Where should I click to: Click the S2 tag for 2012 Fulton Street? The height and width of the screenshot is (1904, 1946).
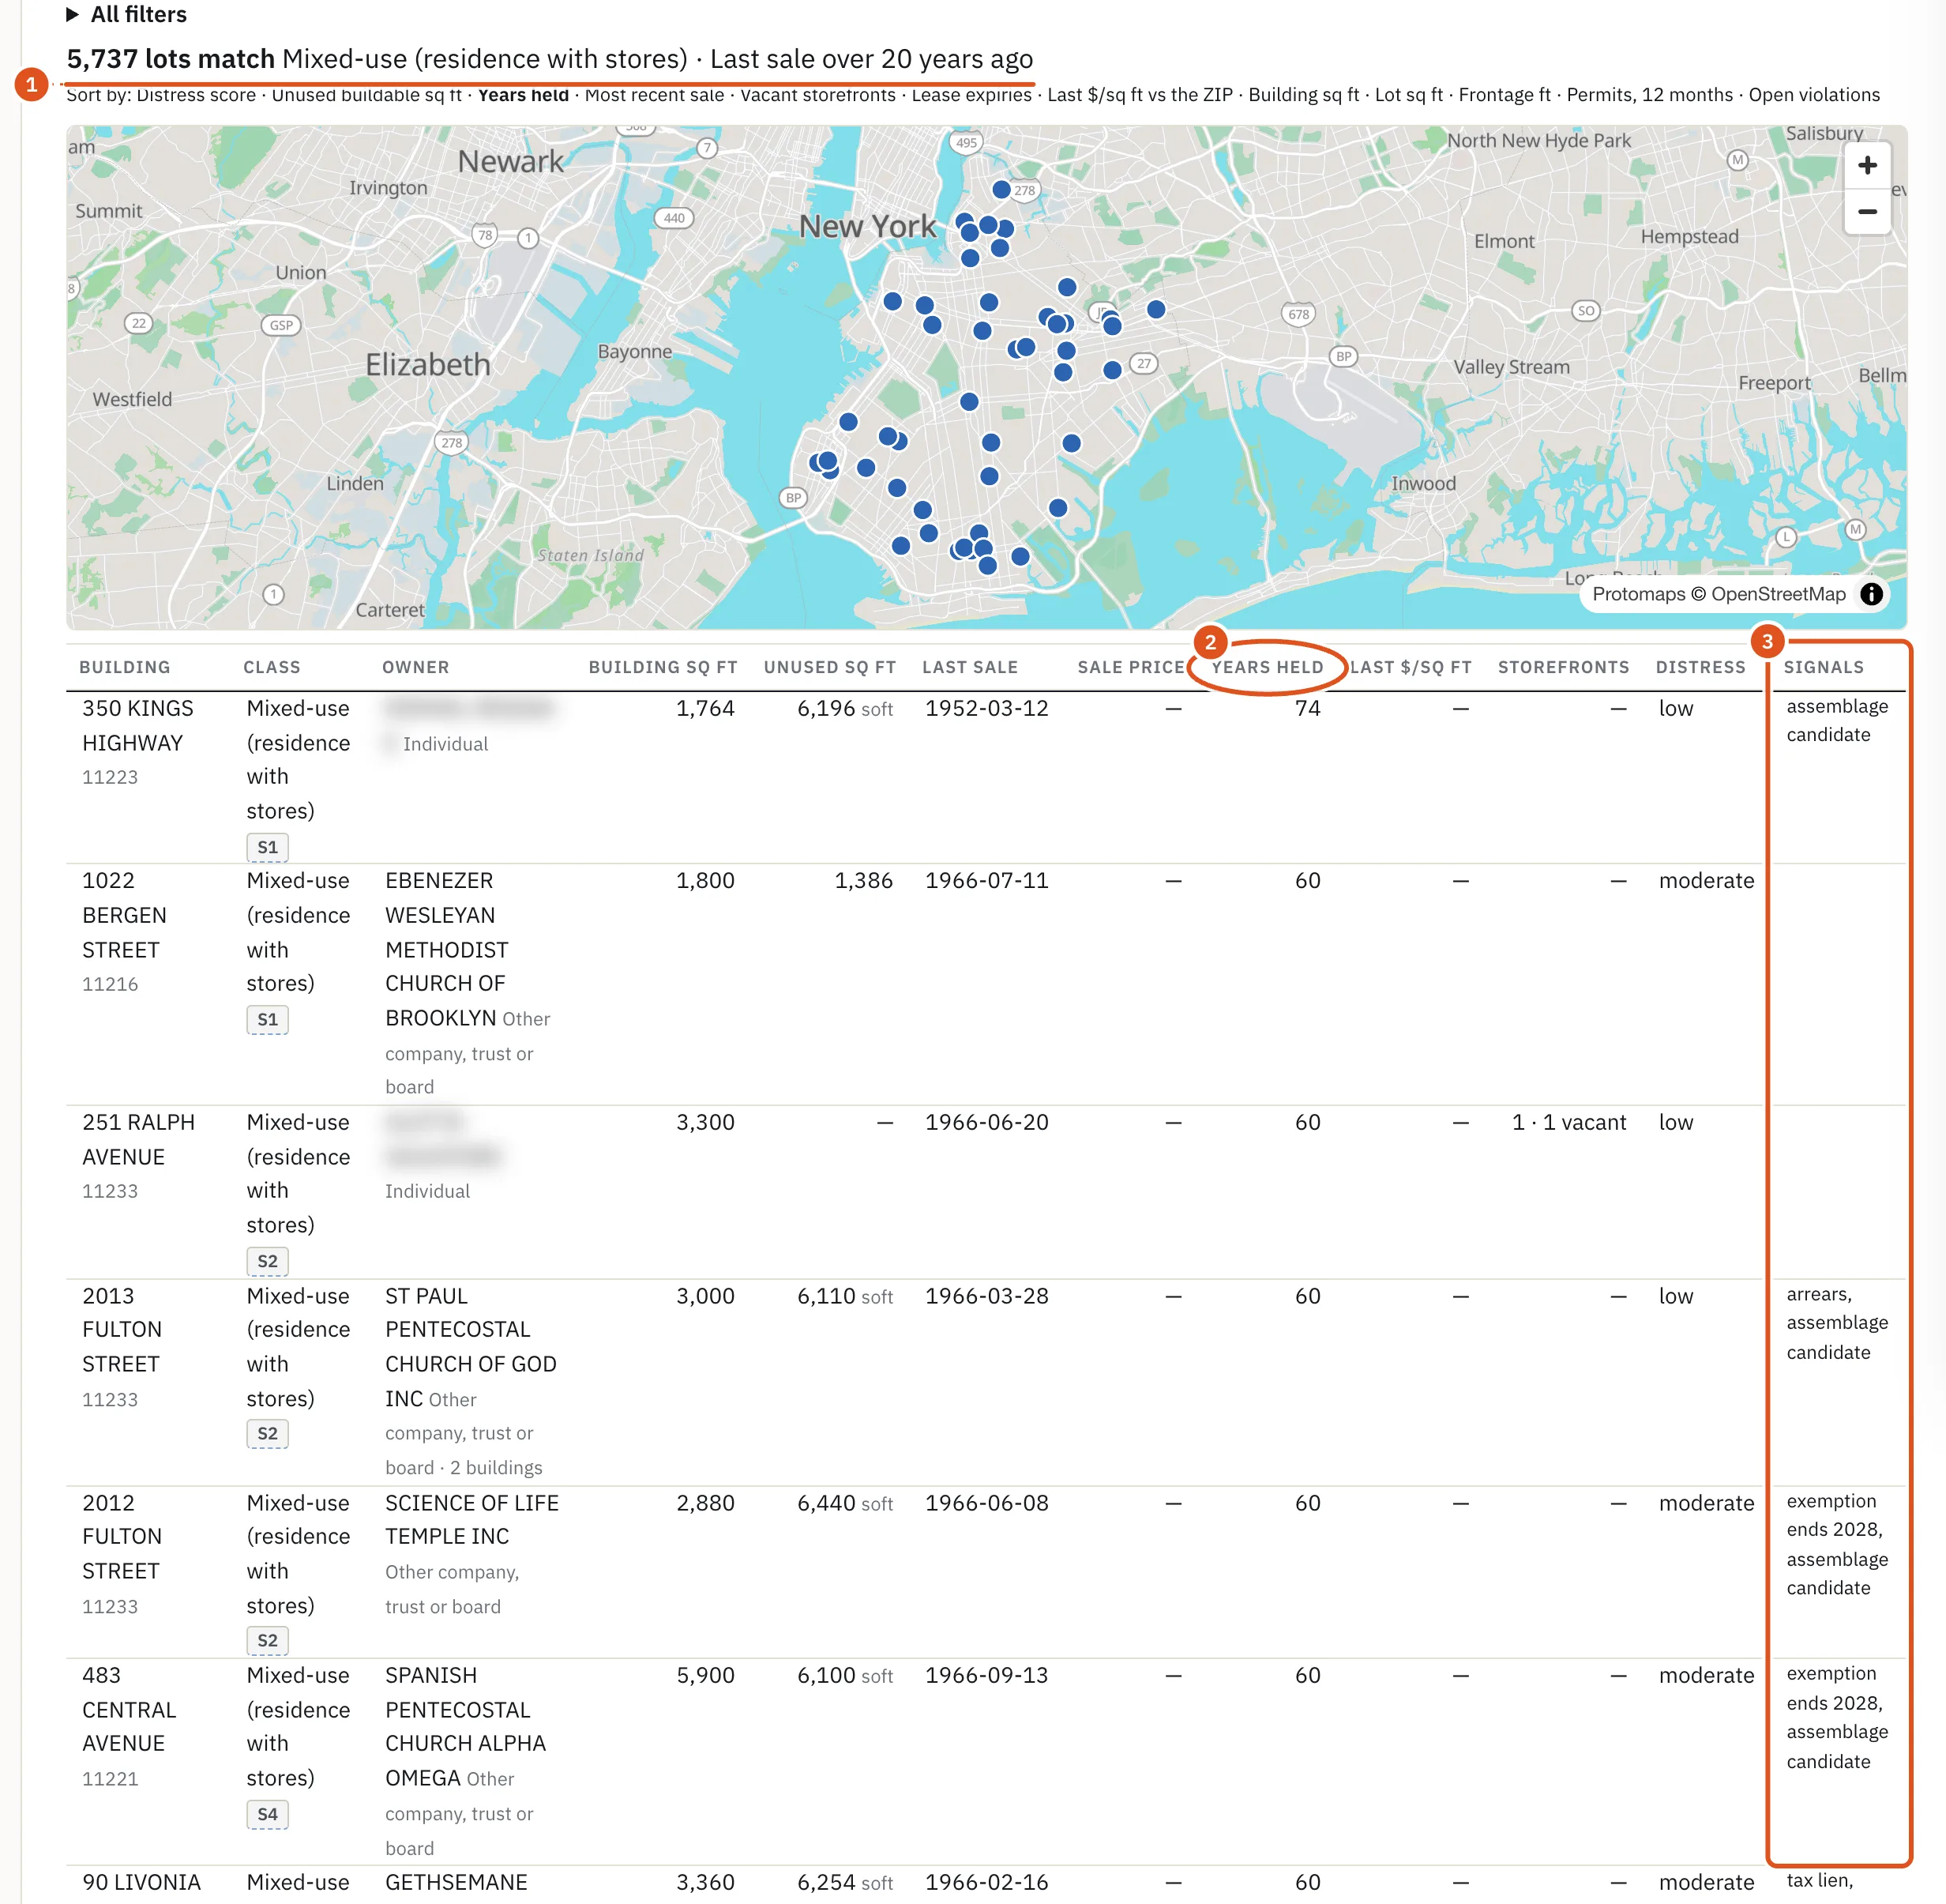(x=267, y=1641)
